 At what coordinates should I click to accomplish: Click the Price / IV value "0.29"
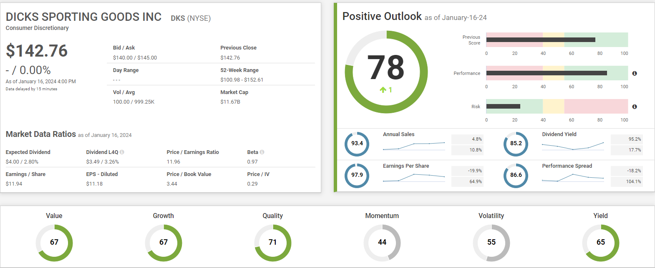click(252, 184)
